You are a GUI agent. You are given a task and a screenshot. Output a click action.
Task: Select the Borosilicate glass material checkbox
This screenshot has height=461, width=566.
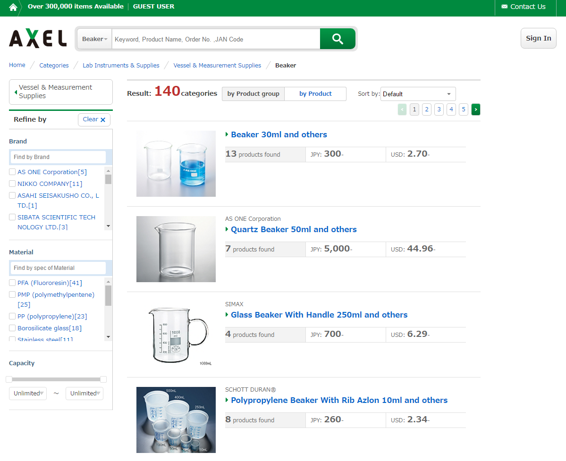point(12,328)
